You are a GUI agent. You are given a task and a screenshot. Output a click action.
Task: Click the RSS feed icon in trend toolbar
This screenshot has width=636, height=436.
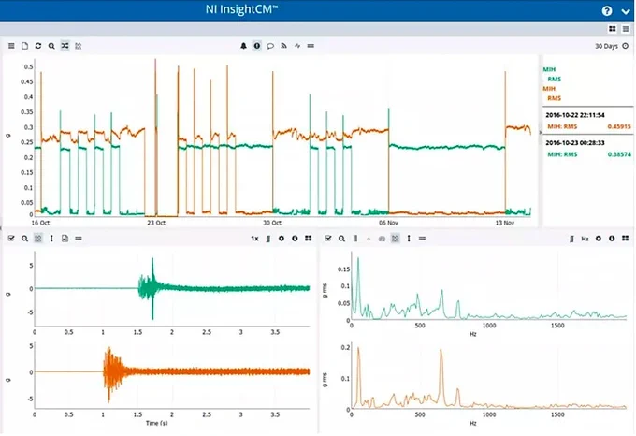click(x=283, y=46)
